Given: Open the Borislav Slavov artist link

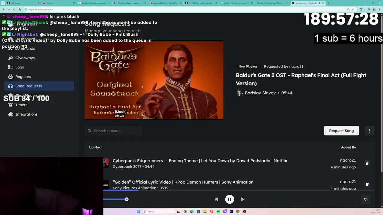Looking at the screenshot, I should click(260, 93).
